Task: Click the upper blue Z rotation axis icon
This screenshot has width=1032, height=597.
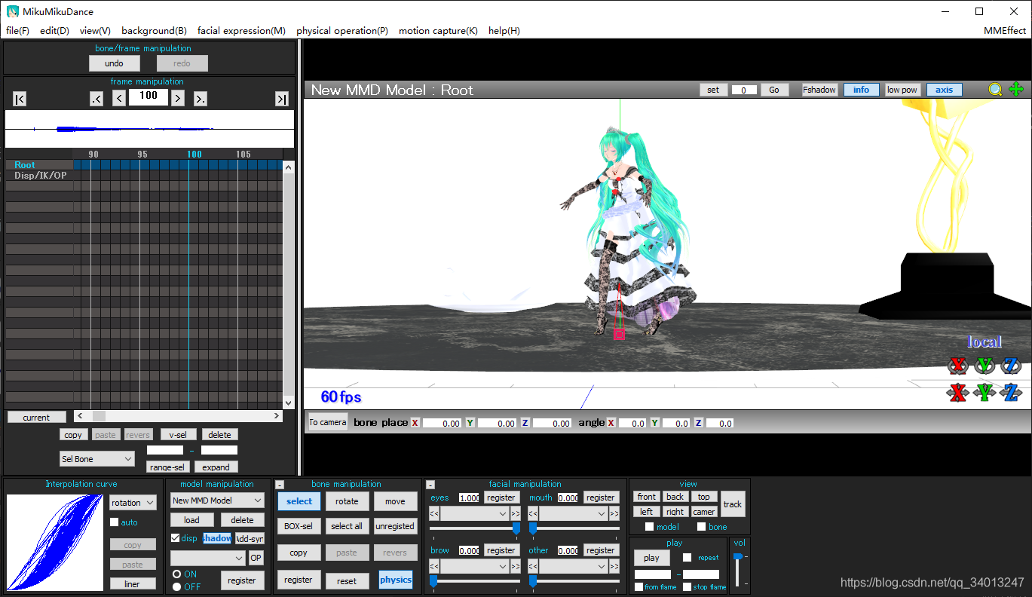Action: 1011,366
